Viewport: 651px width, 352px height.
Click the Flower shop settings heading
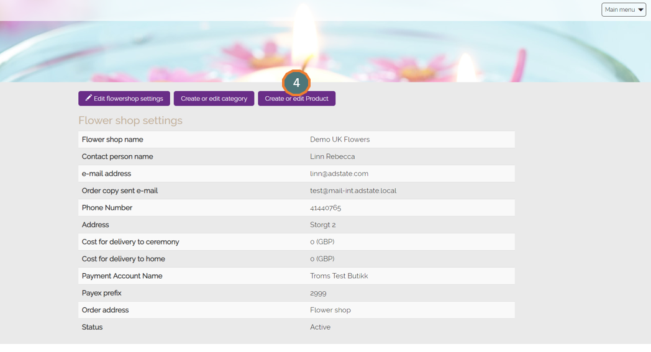pos(130,120)
